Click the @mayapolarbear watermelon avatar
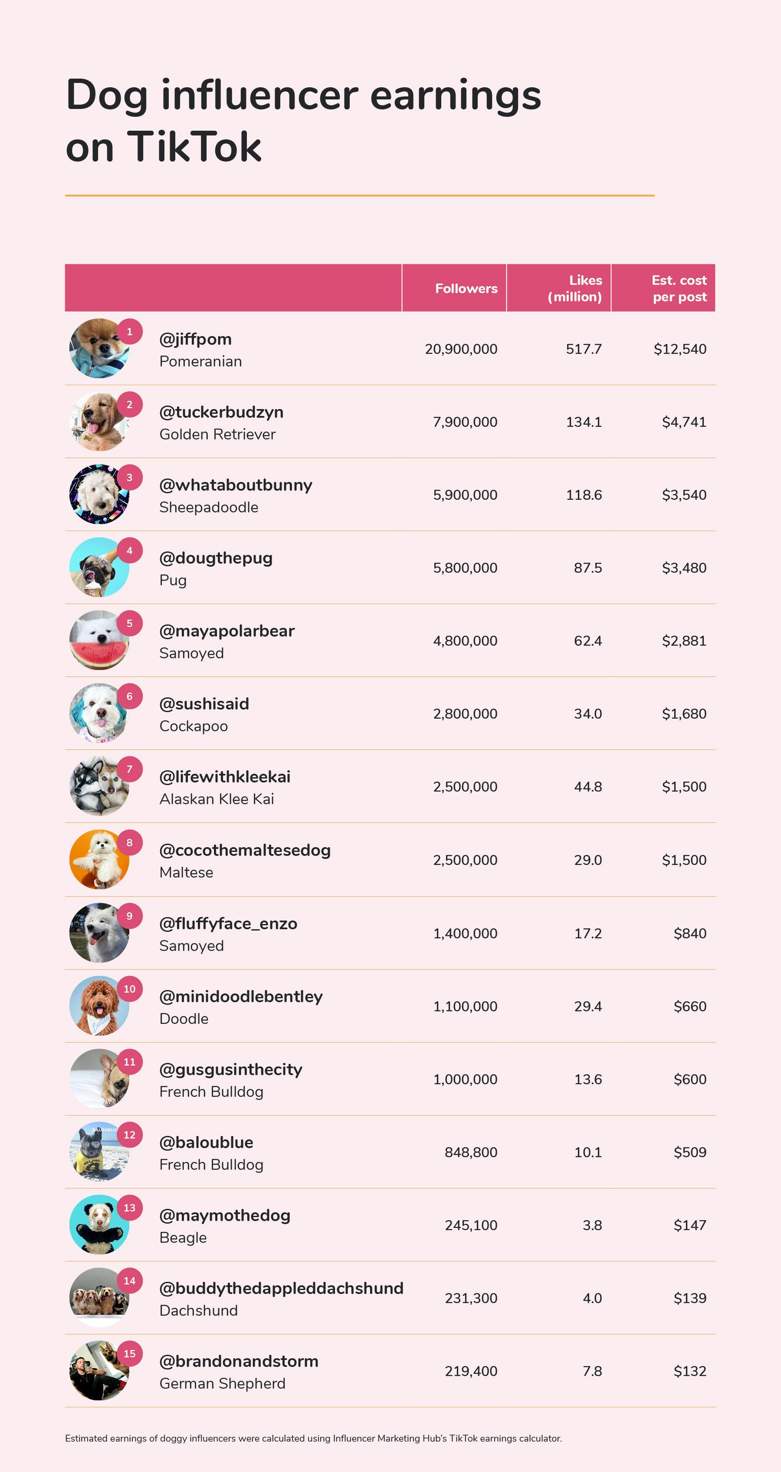781x1472 pixels. tap(98, 641)
